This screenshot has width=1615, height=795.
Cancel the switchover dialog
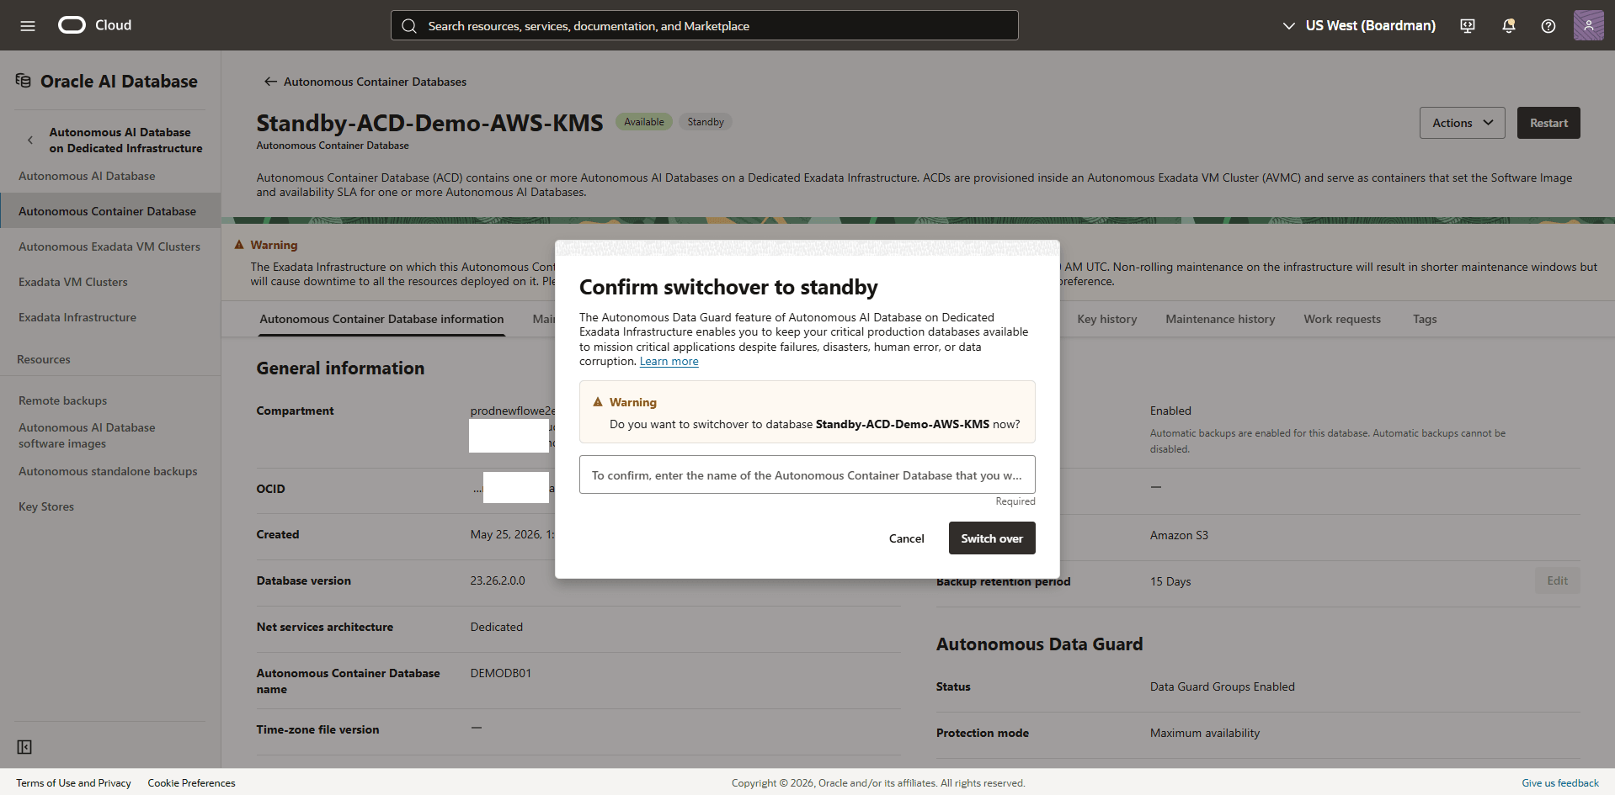pyautogui.click(x=906, y=538)
